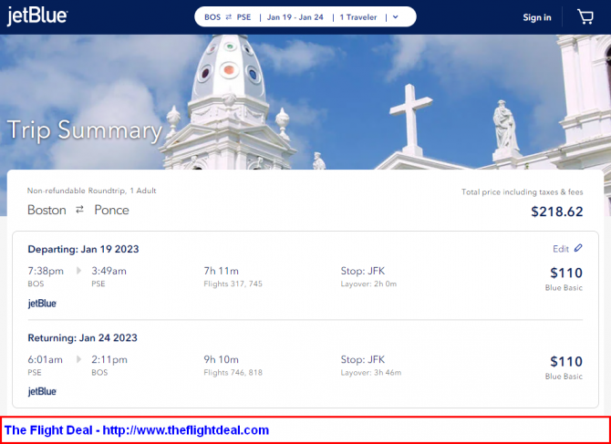Click the swap arrows between Boston and Ponce
Viewport: 611px width, 444px height.
[x=80, y=210]
